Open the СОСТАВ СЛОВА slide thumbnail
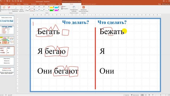Viewport: 170px width, 96px height. pyautogui.click(x=7, y=30)
